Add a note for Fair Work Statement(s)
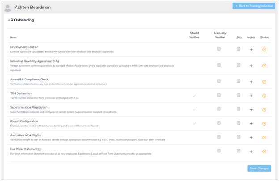The image size is (279, 181). point(251,152)
